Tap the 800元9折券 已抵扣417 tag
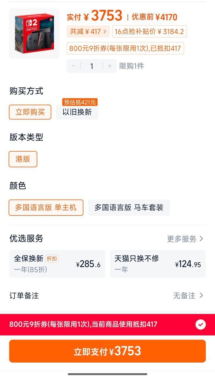The image size is (215, 379). 125,48
